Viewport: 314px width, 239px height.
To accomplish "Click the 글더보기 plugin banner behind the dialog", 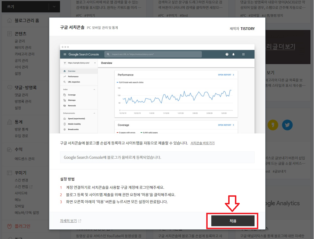I will [288, 47].
